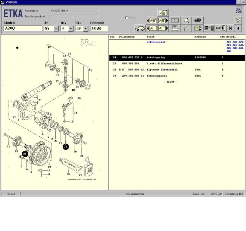Click the LexCom logo icon
Screen dimensions: 246x231
pyautogui.click(x=238, y=11)
